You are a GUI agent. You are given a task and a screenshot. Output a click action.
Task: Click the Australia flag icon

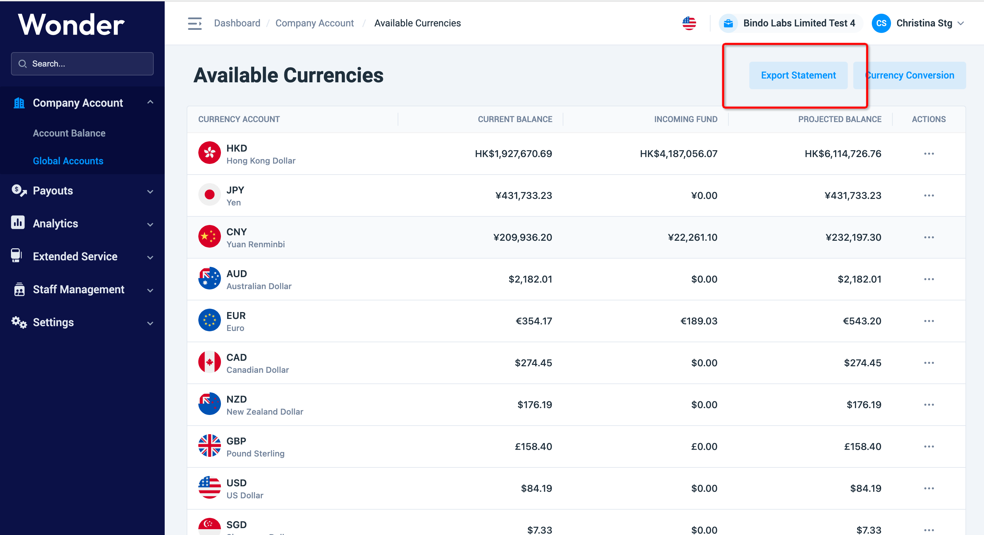[x=209, y=278]
